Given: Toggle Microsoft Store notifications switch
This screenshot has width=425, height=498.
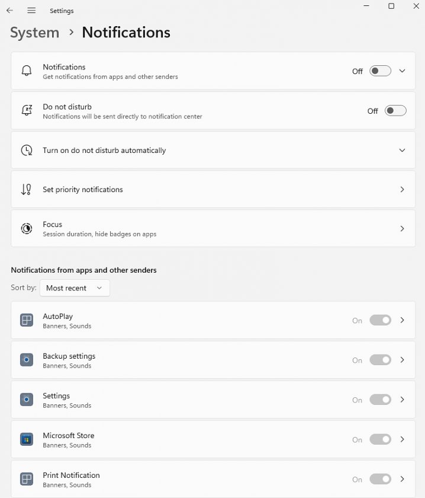Looking at the screenshot, I should pyautogui.click(x=380, y=439).
